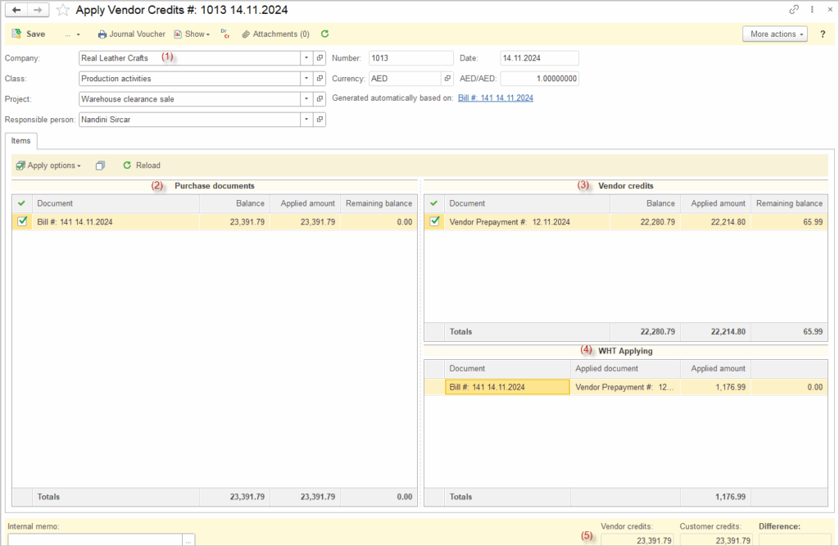The width and height of the screenshot is (839, 546).
Task: Click the back navigation arrow
Action: click(x=16, y=11)
